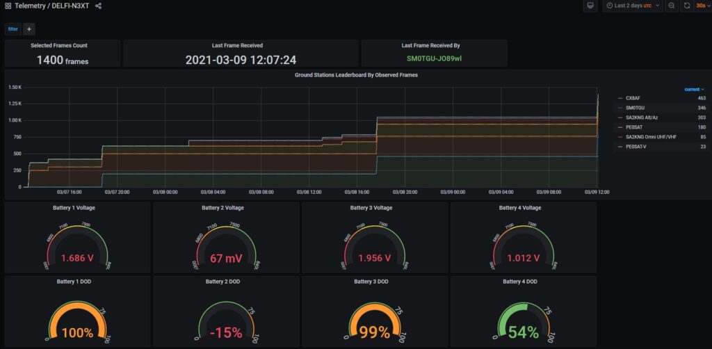
Task: Click the 1.956 V gauge value
Action: pyautogui.click(x=375, y=258)
